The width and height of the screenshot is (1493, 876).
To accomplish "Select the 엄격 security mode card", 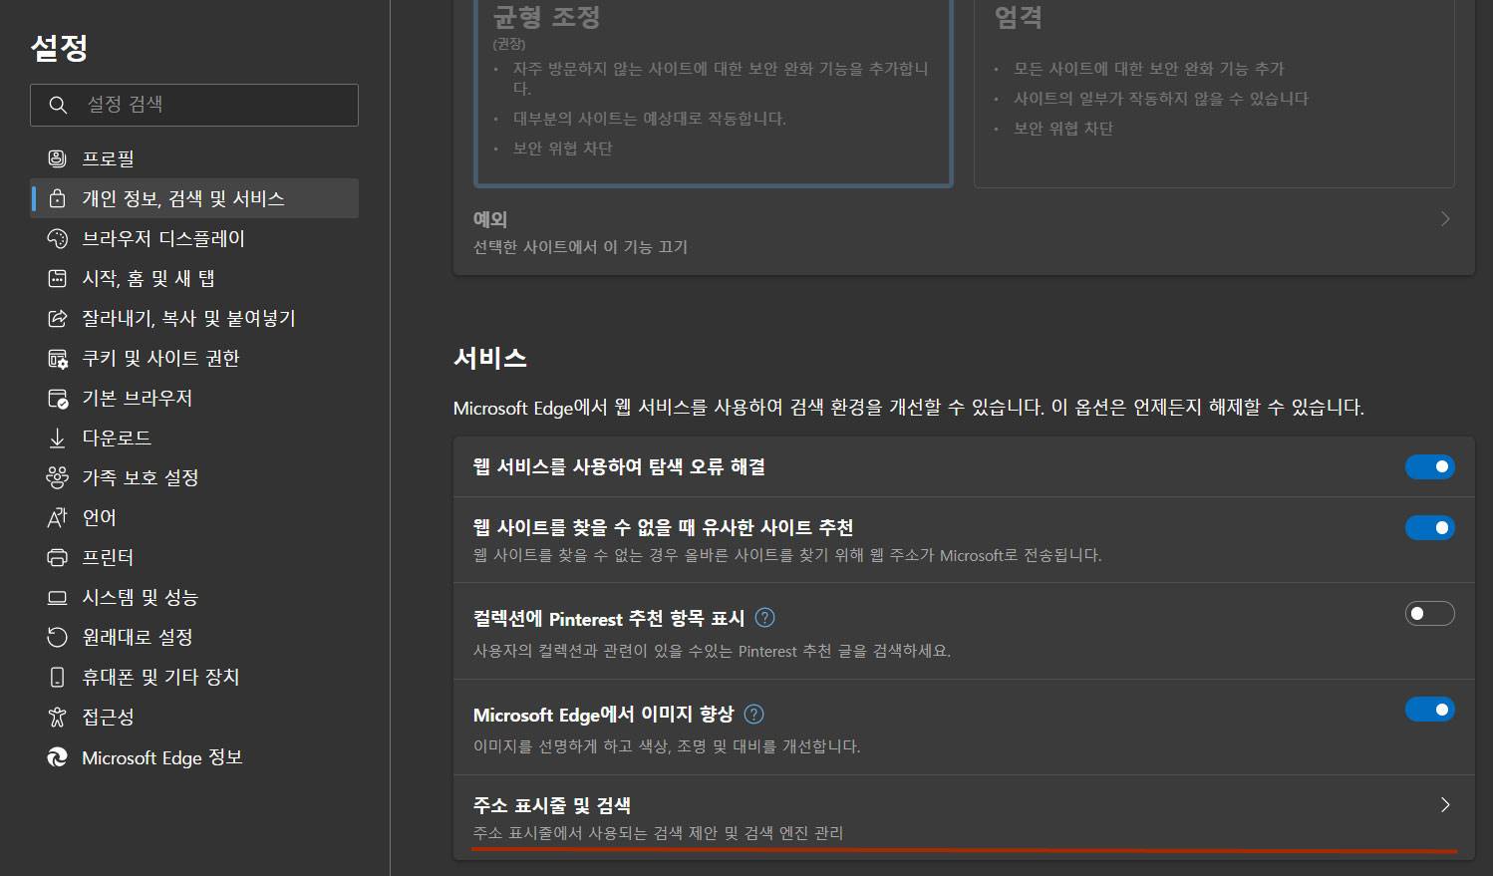I will click(x=1214, y=92).
